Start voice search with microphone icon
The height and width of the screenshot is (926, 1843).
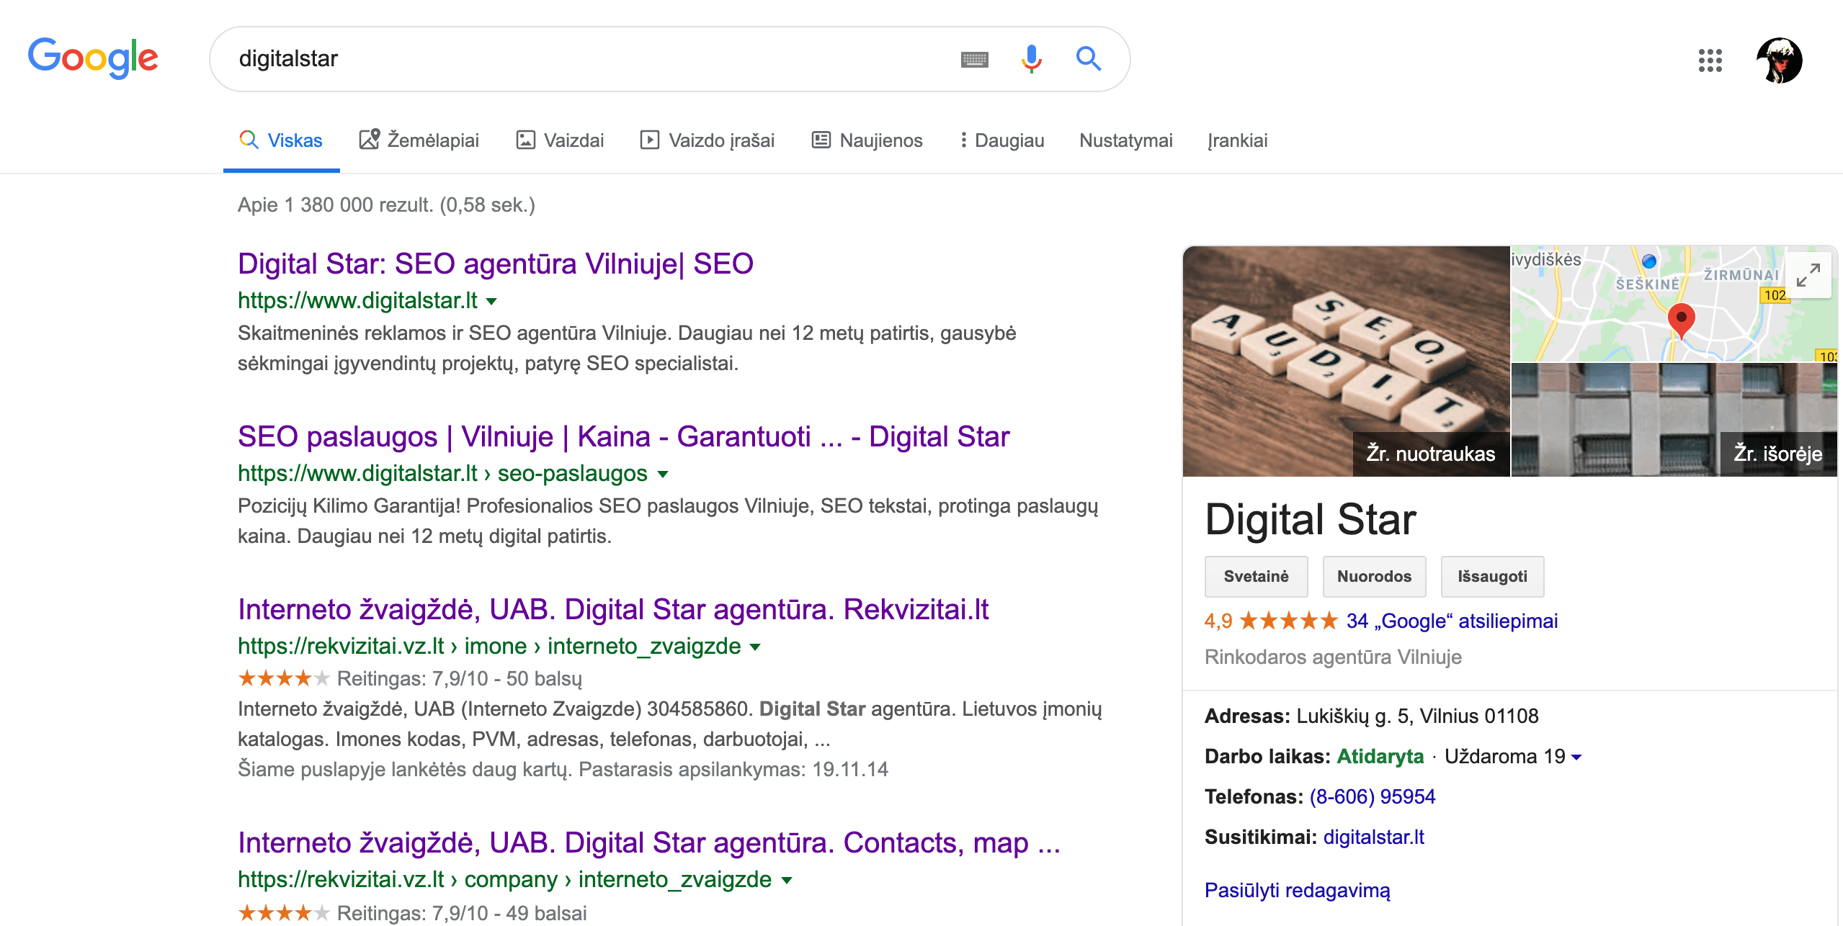(x=1031, y=58)
